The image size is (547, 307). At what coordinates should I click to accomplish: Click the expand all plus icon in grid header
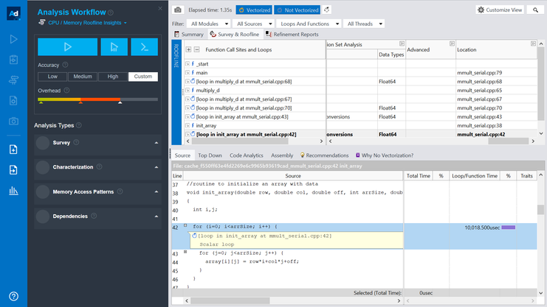(188, 50)
